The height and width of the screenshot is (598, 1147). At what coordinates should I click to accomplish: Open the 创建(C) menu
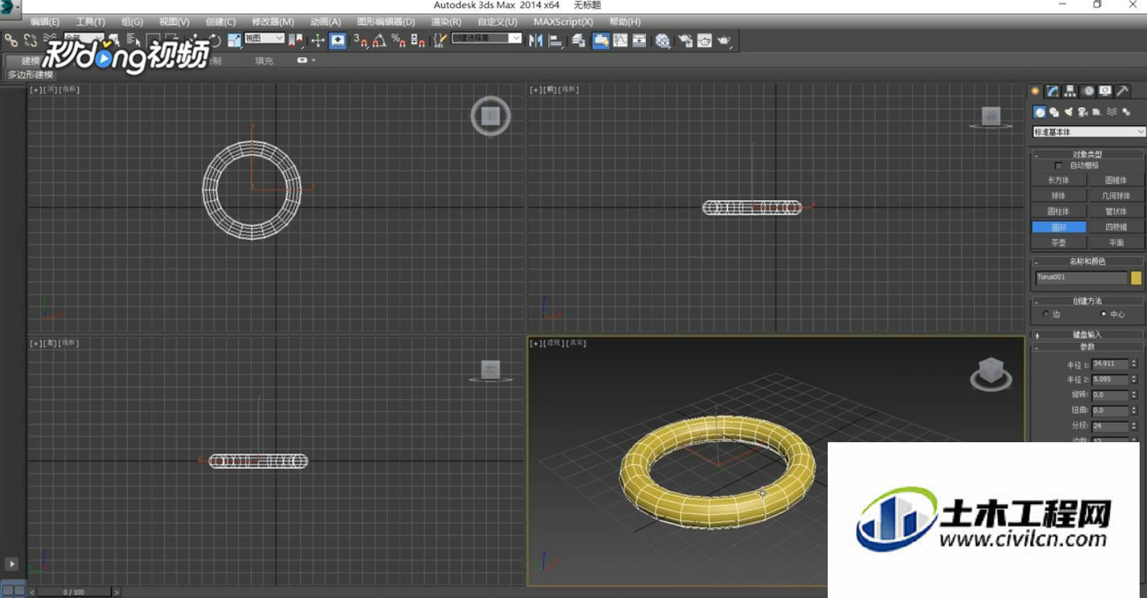pos(220,22)
